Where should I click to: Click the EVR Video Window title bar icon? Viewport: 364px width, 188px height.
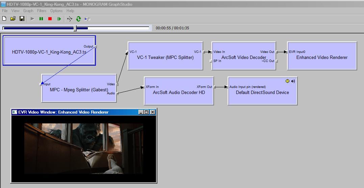[15, 112]
